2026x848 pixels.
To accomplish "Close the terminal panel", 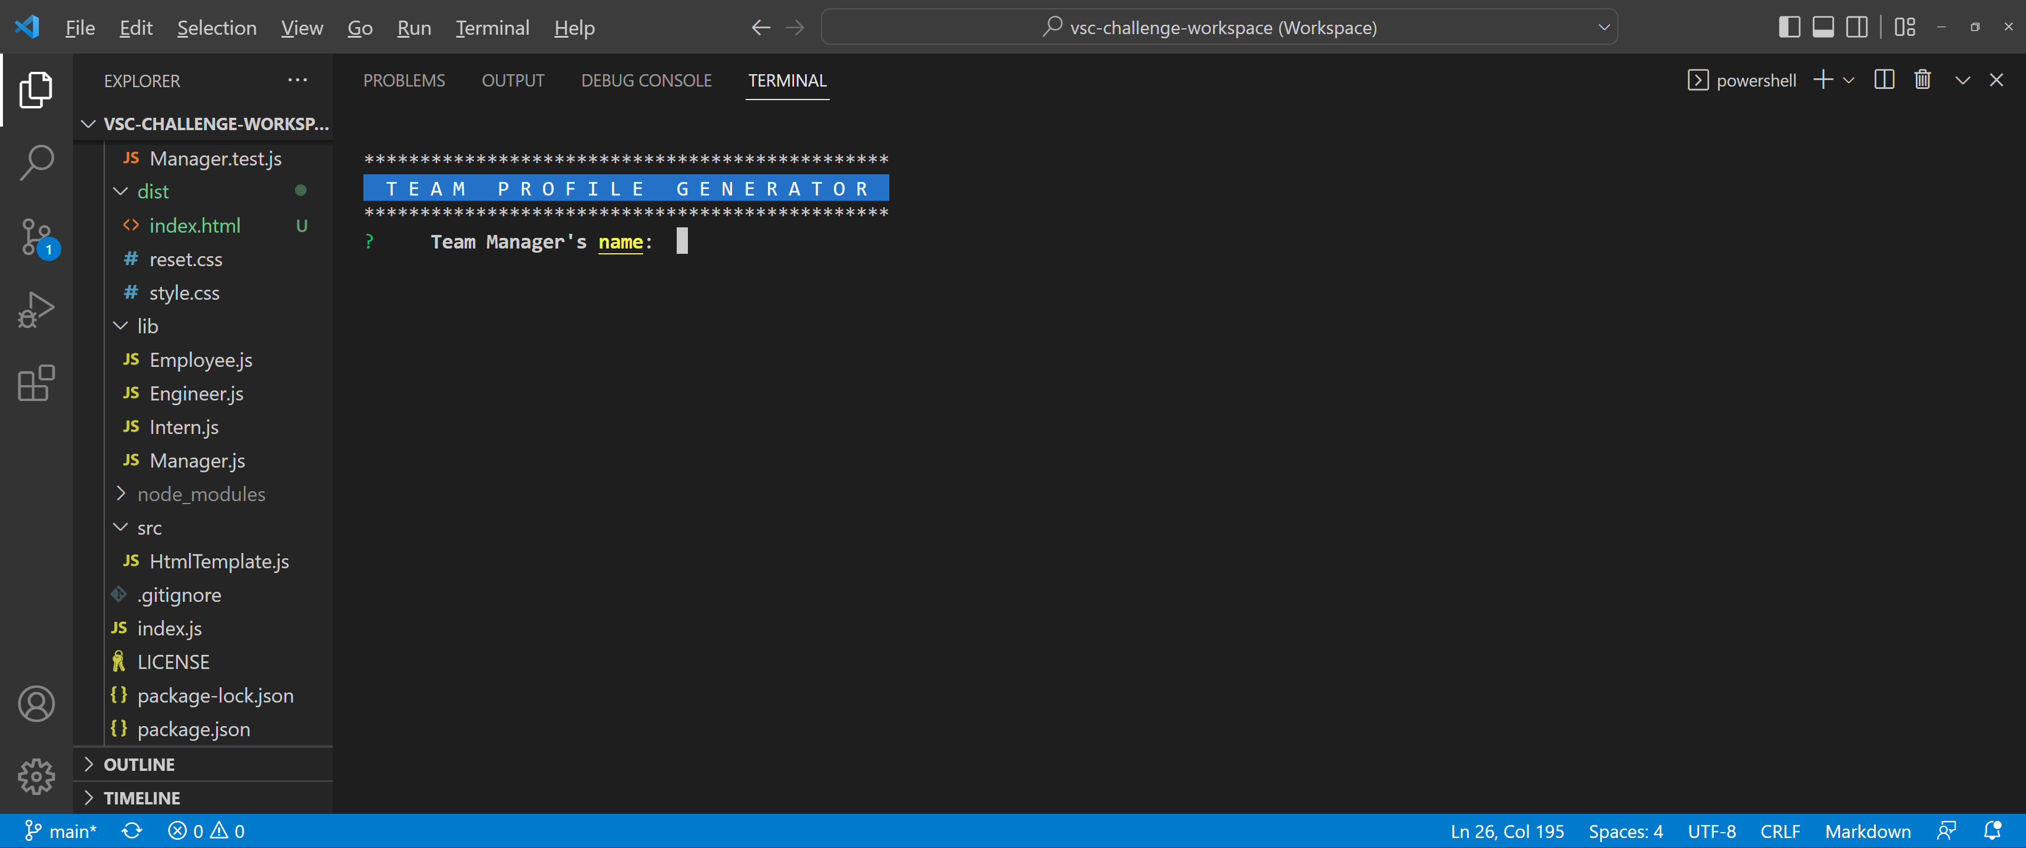I will 1996,80.
